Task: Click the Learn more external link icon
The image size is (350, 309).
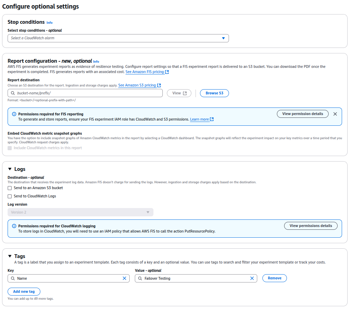Action: [212, 119]
